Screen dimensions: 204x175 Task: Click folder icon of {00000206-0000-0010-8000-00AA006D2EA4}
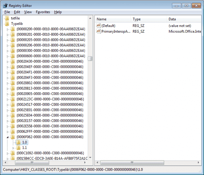[13, 45]
